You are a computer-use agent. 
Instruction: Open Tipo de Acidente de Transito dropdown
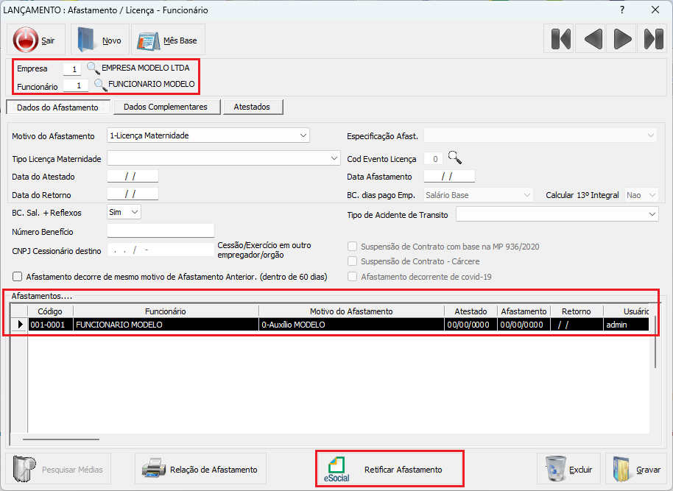tap(652, 214)
